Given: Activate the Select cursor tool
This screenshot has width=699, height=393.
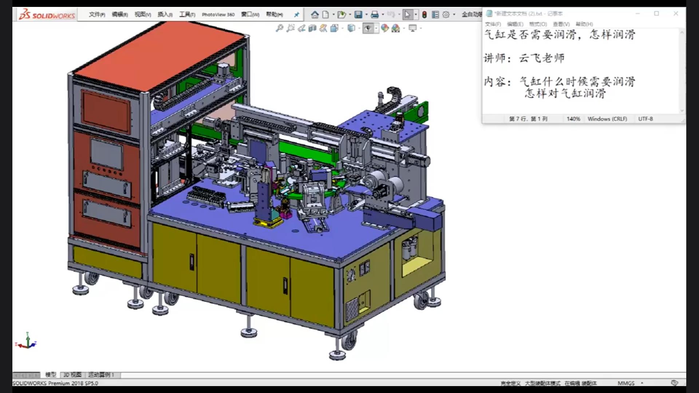Looking at the screenshot, I should (407, 15).
